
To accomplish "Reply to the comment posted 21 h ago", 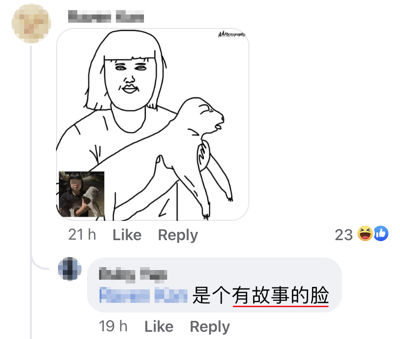I will (x=178, y=235).
